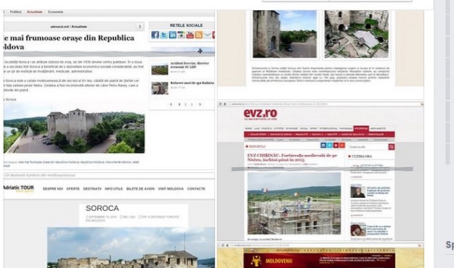Select DESTINATII in Adriatic Tour menu
Image resolution: width=454 pixels, height=268 pixels.
[x=92, y=188]
